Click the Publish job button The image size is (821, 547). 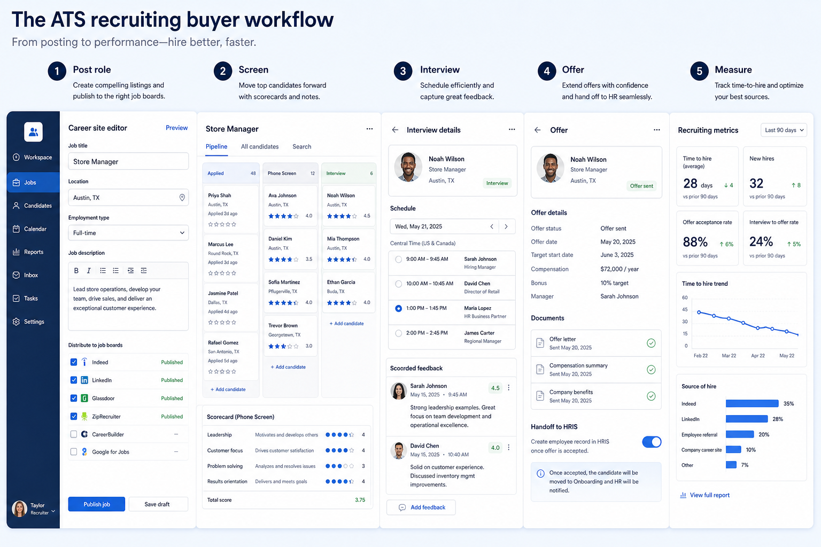pyautogui.click(x=97, y=504)
